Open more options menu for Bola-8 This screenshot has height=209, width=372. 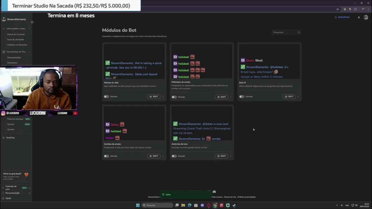click(298, 97)
